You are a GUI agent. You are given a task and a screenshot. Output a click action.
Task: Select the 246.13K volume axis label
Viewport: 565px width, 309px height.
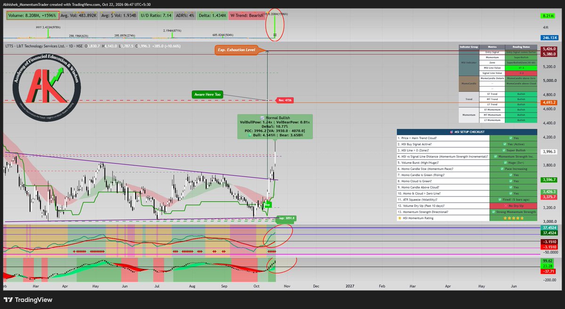point(549,37)
